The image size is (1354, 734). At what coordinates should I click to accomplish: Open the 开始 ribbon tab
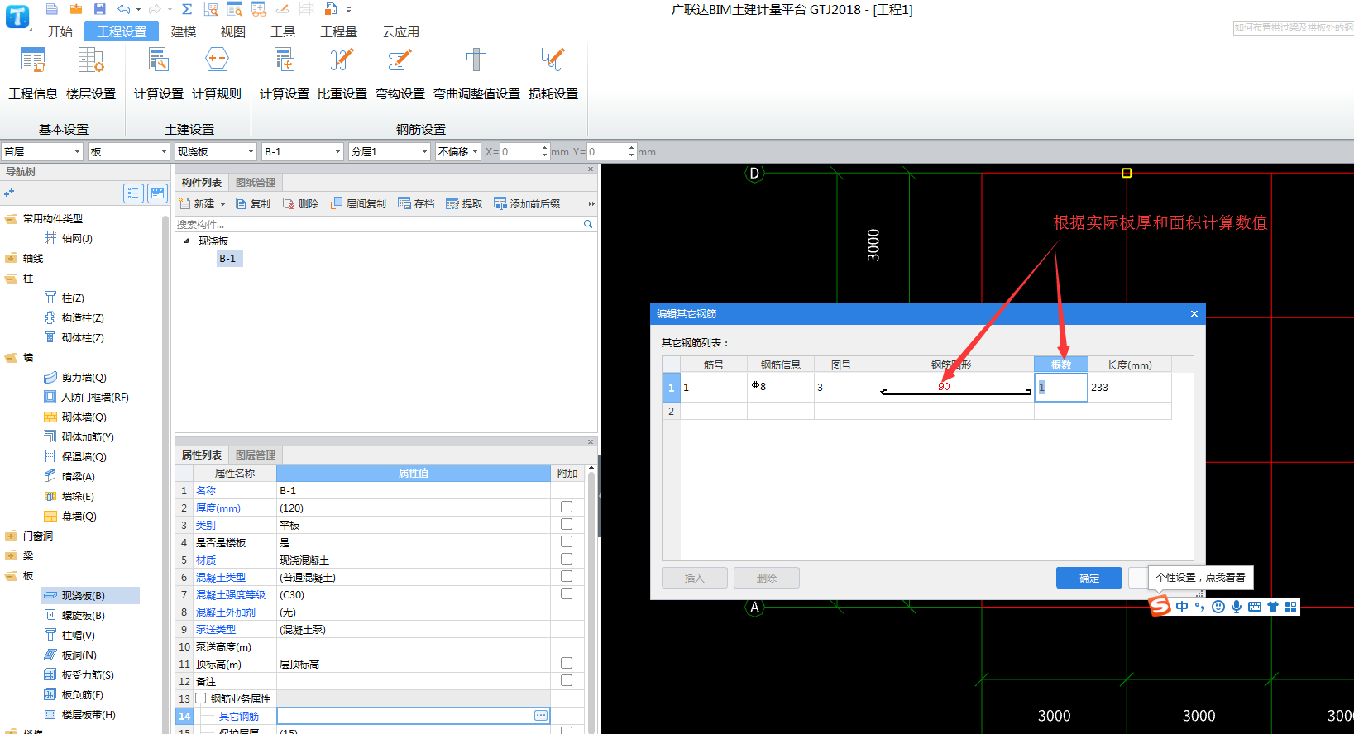click(60, 31)
